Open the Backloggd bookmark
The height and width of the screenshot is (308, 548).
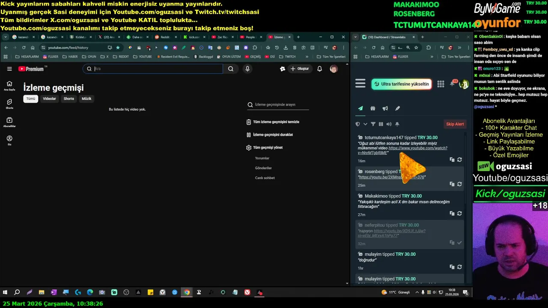pyautogui.click(x=203, y=56)
